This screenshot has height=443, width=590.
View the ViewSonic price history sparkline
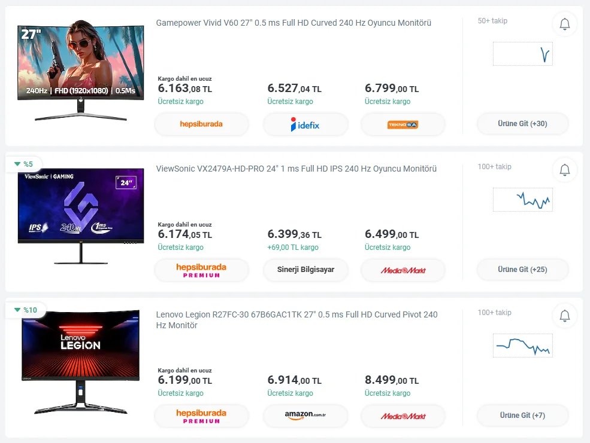[522, 200]
